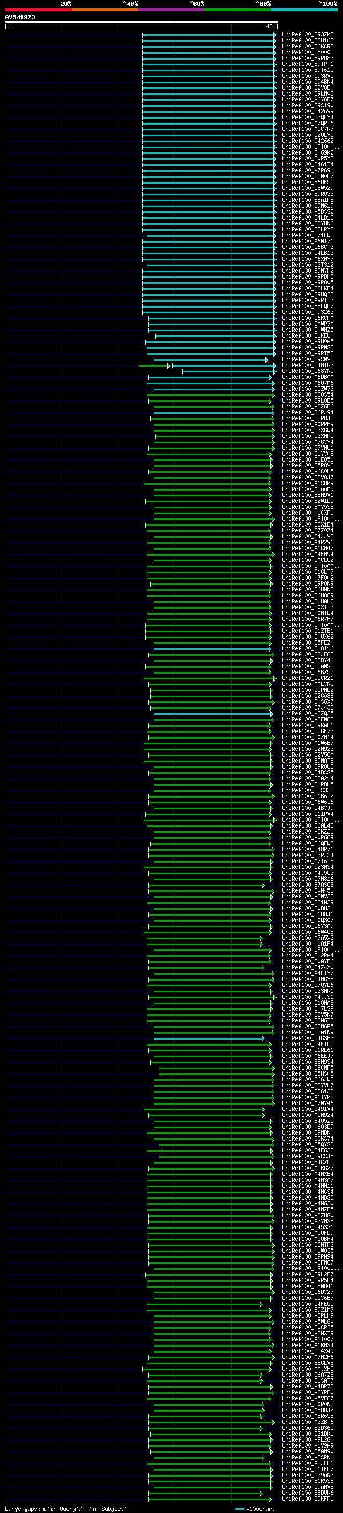Screen dimensions: 343x1513
Task: Click UniRef100_Q9M619 label
Action: click(x=307, y=206)
